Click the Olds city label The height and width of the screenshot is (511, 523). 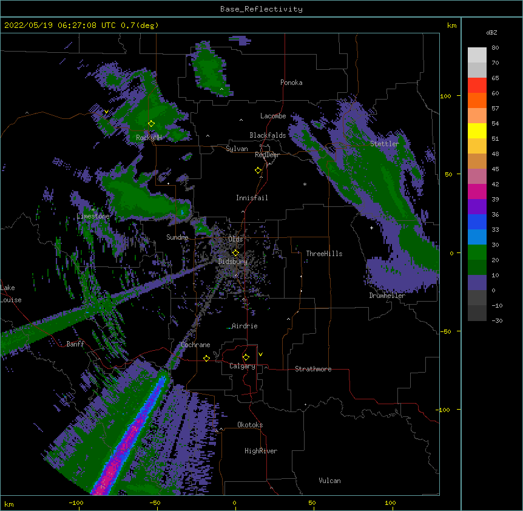tap(235, 239)
